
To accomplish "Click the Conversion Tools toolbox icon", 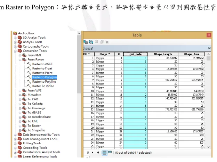I will coord(20,51).
